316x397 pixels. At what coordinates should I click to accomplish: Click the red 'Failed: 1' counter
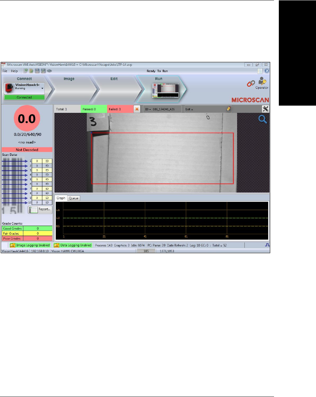point(120,109)
